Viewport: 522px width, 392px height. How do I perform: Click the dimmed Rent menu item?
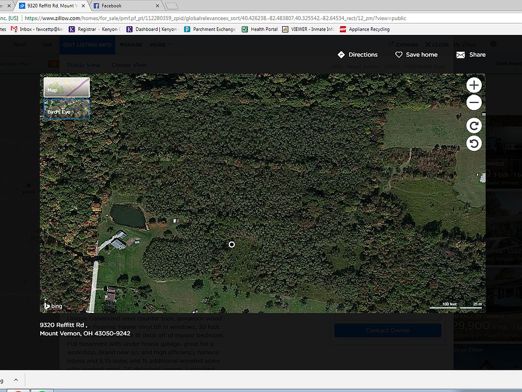click(20, 45)
